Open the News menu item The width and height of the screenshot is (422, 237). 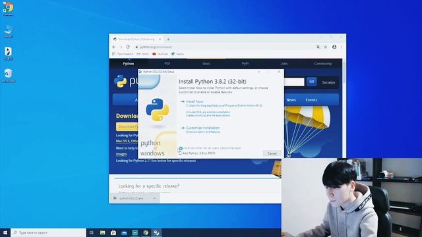pyautogui.click(x=291, y=100)
